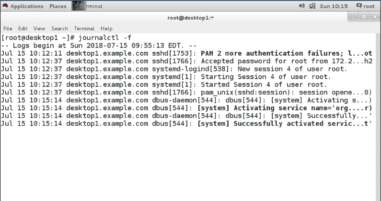Open the Places menu
This screenshot has height=201, width=381.
coord(58,6)
